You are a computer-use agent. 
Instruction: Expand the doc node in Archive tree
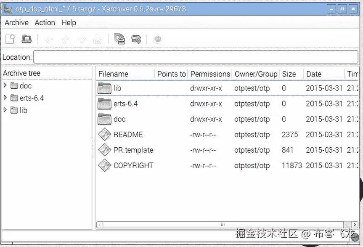click(5, 86)
